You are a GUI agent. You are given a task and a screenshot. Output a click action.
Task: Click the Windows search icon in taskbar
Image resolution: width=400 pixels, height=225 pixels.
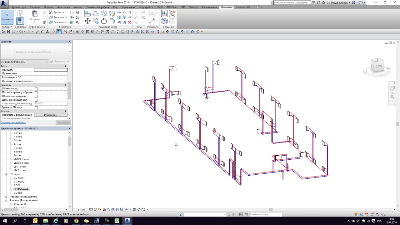[15, 221]
